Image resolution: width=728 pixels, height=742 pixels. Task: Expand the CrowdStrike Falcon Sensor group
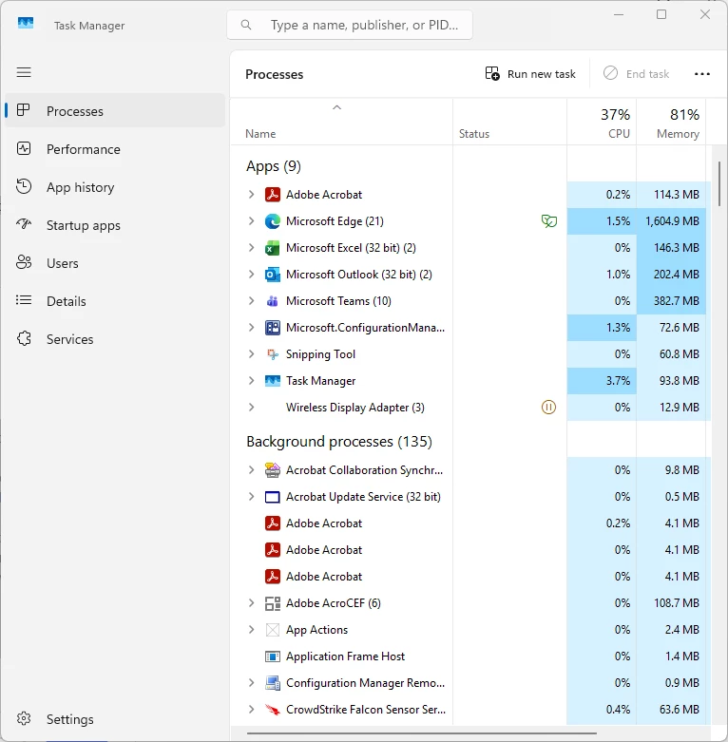(x=251, y=710)
